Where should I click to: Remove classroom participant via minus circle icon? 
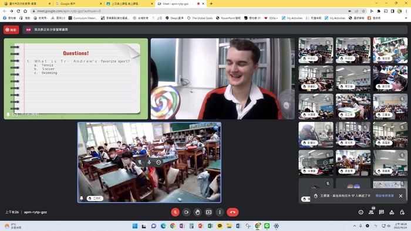pos(159,162)
